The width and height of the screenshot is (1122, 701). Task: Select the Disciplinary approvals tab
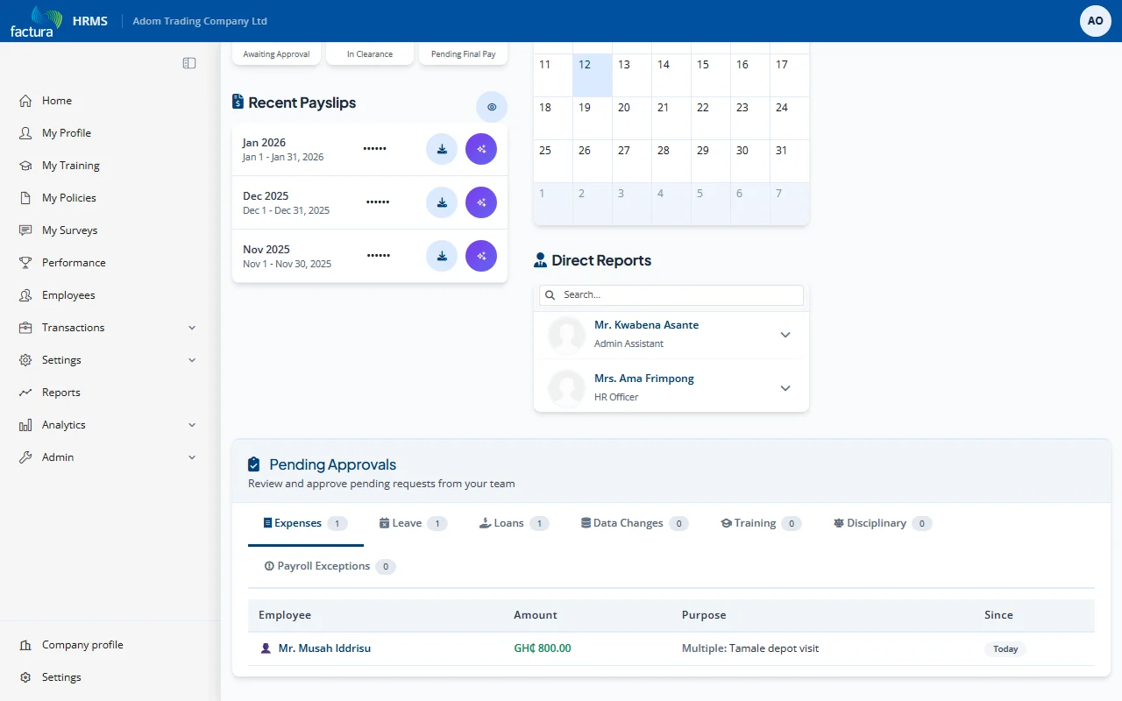coord(882,523)
